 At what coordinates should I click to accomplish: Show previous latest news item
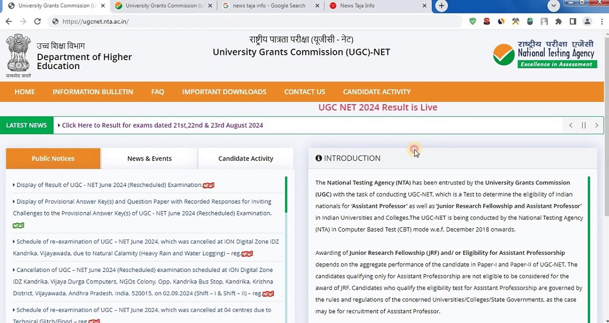coord(571,125)
